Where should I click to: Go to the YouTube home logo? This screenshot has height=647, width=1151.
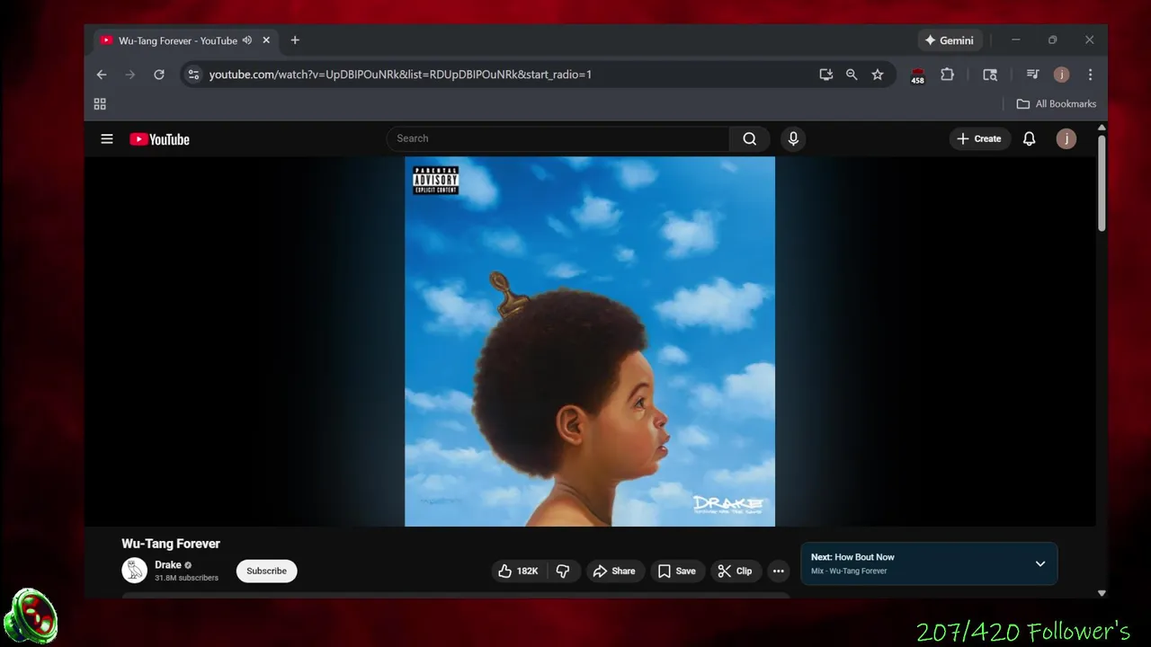click(x=159, y=139)
